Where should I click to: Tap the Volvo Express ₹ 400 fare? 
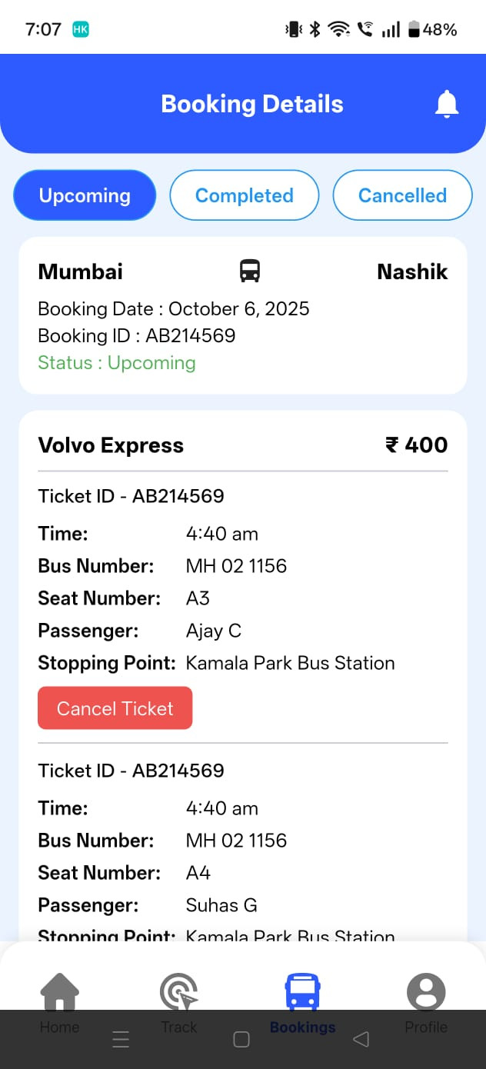click(x=416, y=445)
